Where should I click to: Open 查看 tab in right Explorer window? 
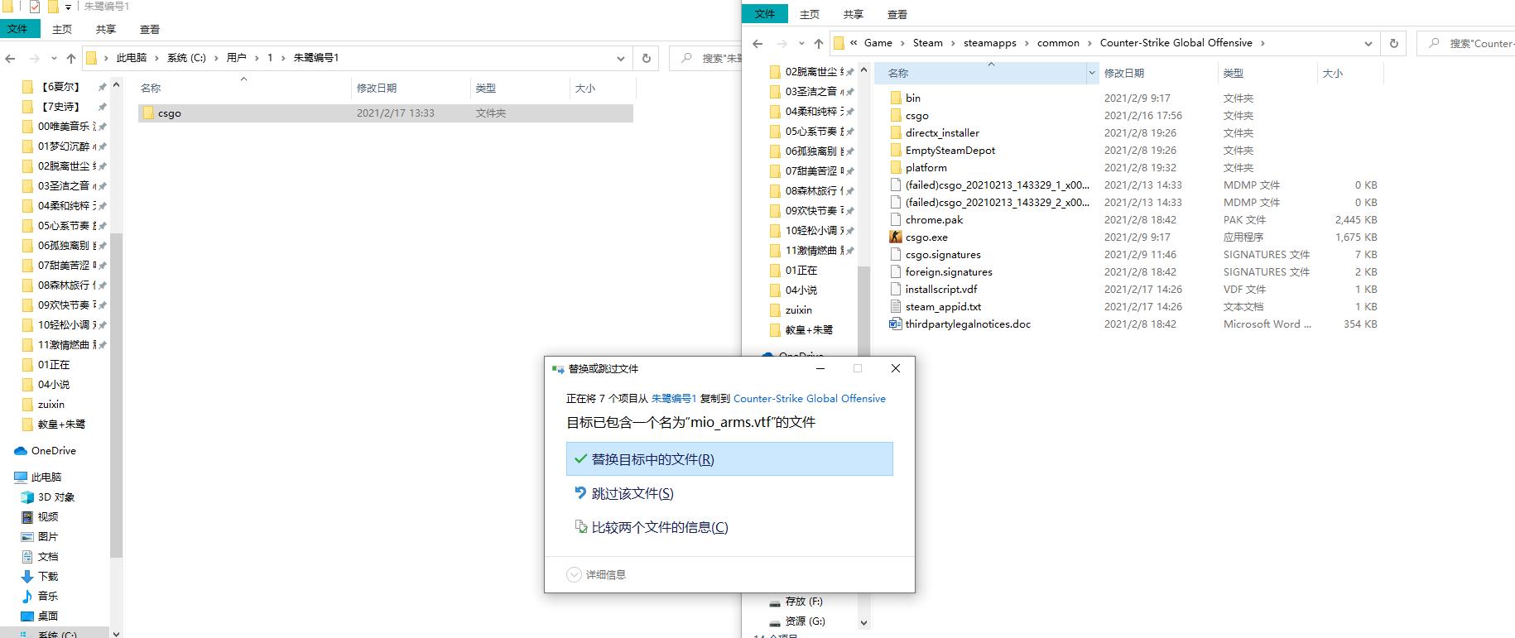pyautogui.click(x=897, y=14)
